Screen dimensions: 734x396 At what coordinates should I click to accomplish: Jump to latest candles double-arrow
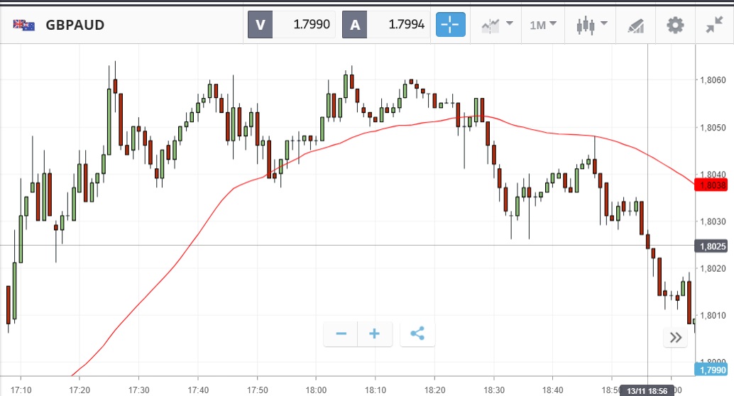pos(675,338)
